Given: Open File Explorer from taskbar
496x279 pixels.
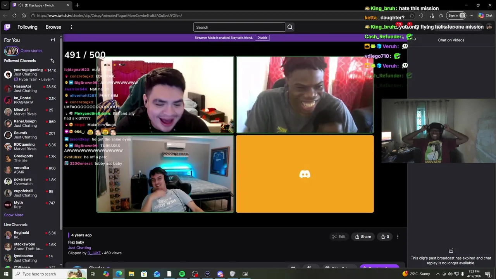Looking at the screenshot, I should pyautogui.click(x=131, y=274).
